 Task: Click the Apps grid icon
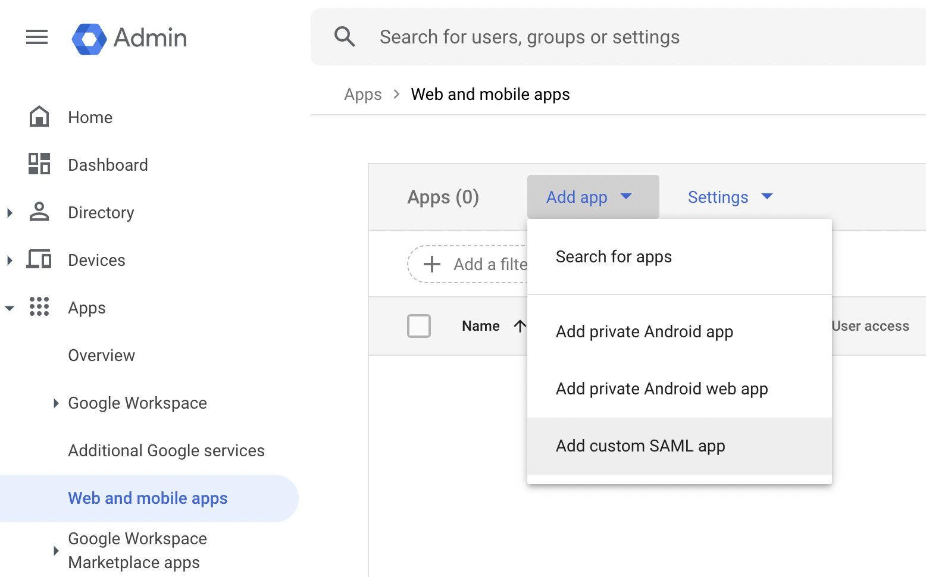[39, 307]
